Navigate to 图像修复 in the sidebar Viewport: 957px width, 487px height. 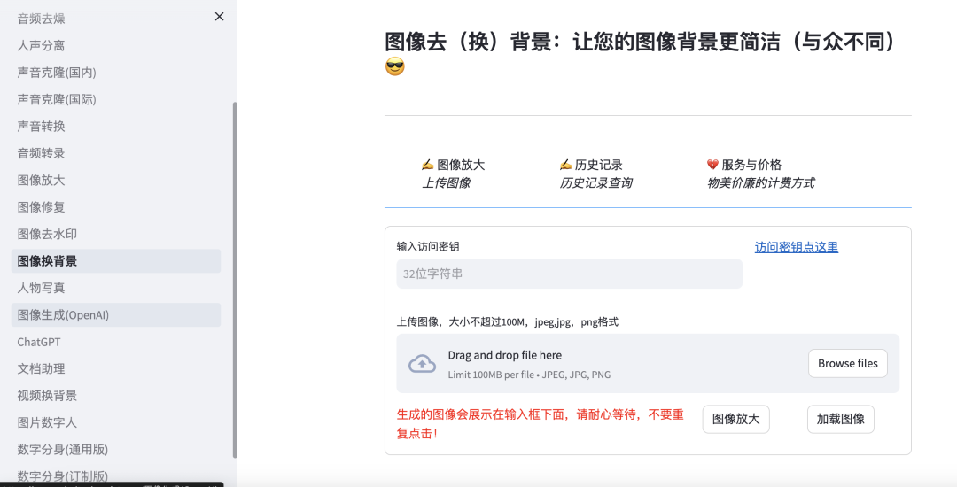41,207
